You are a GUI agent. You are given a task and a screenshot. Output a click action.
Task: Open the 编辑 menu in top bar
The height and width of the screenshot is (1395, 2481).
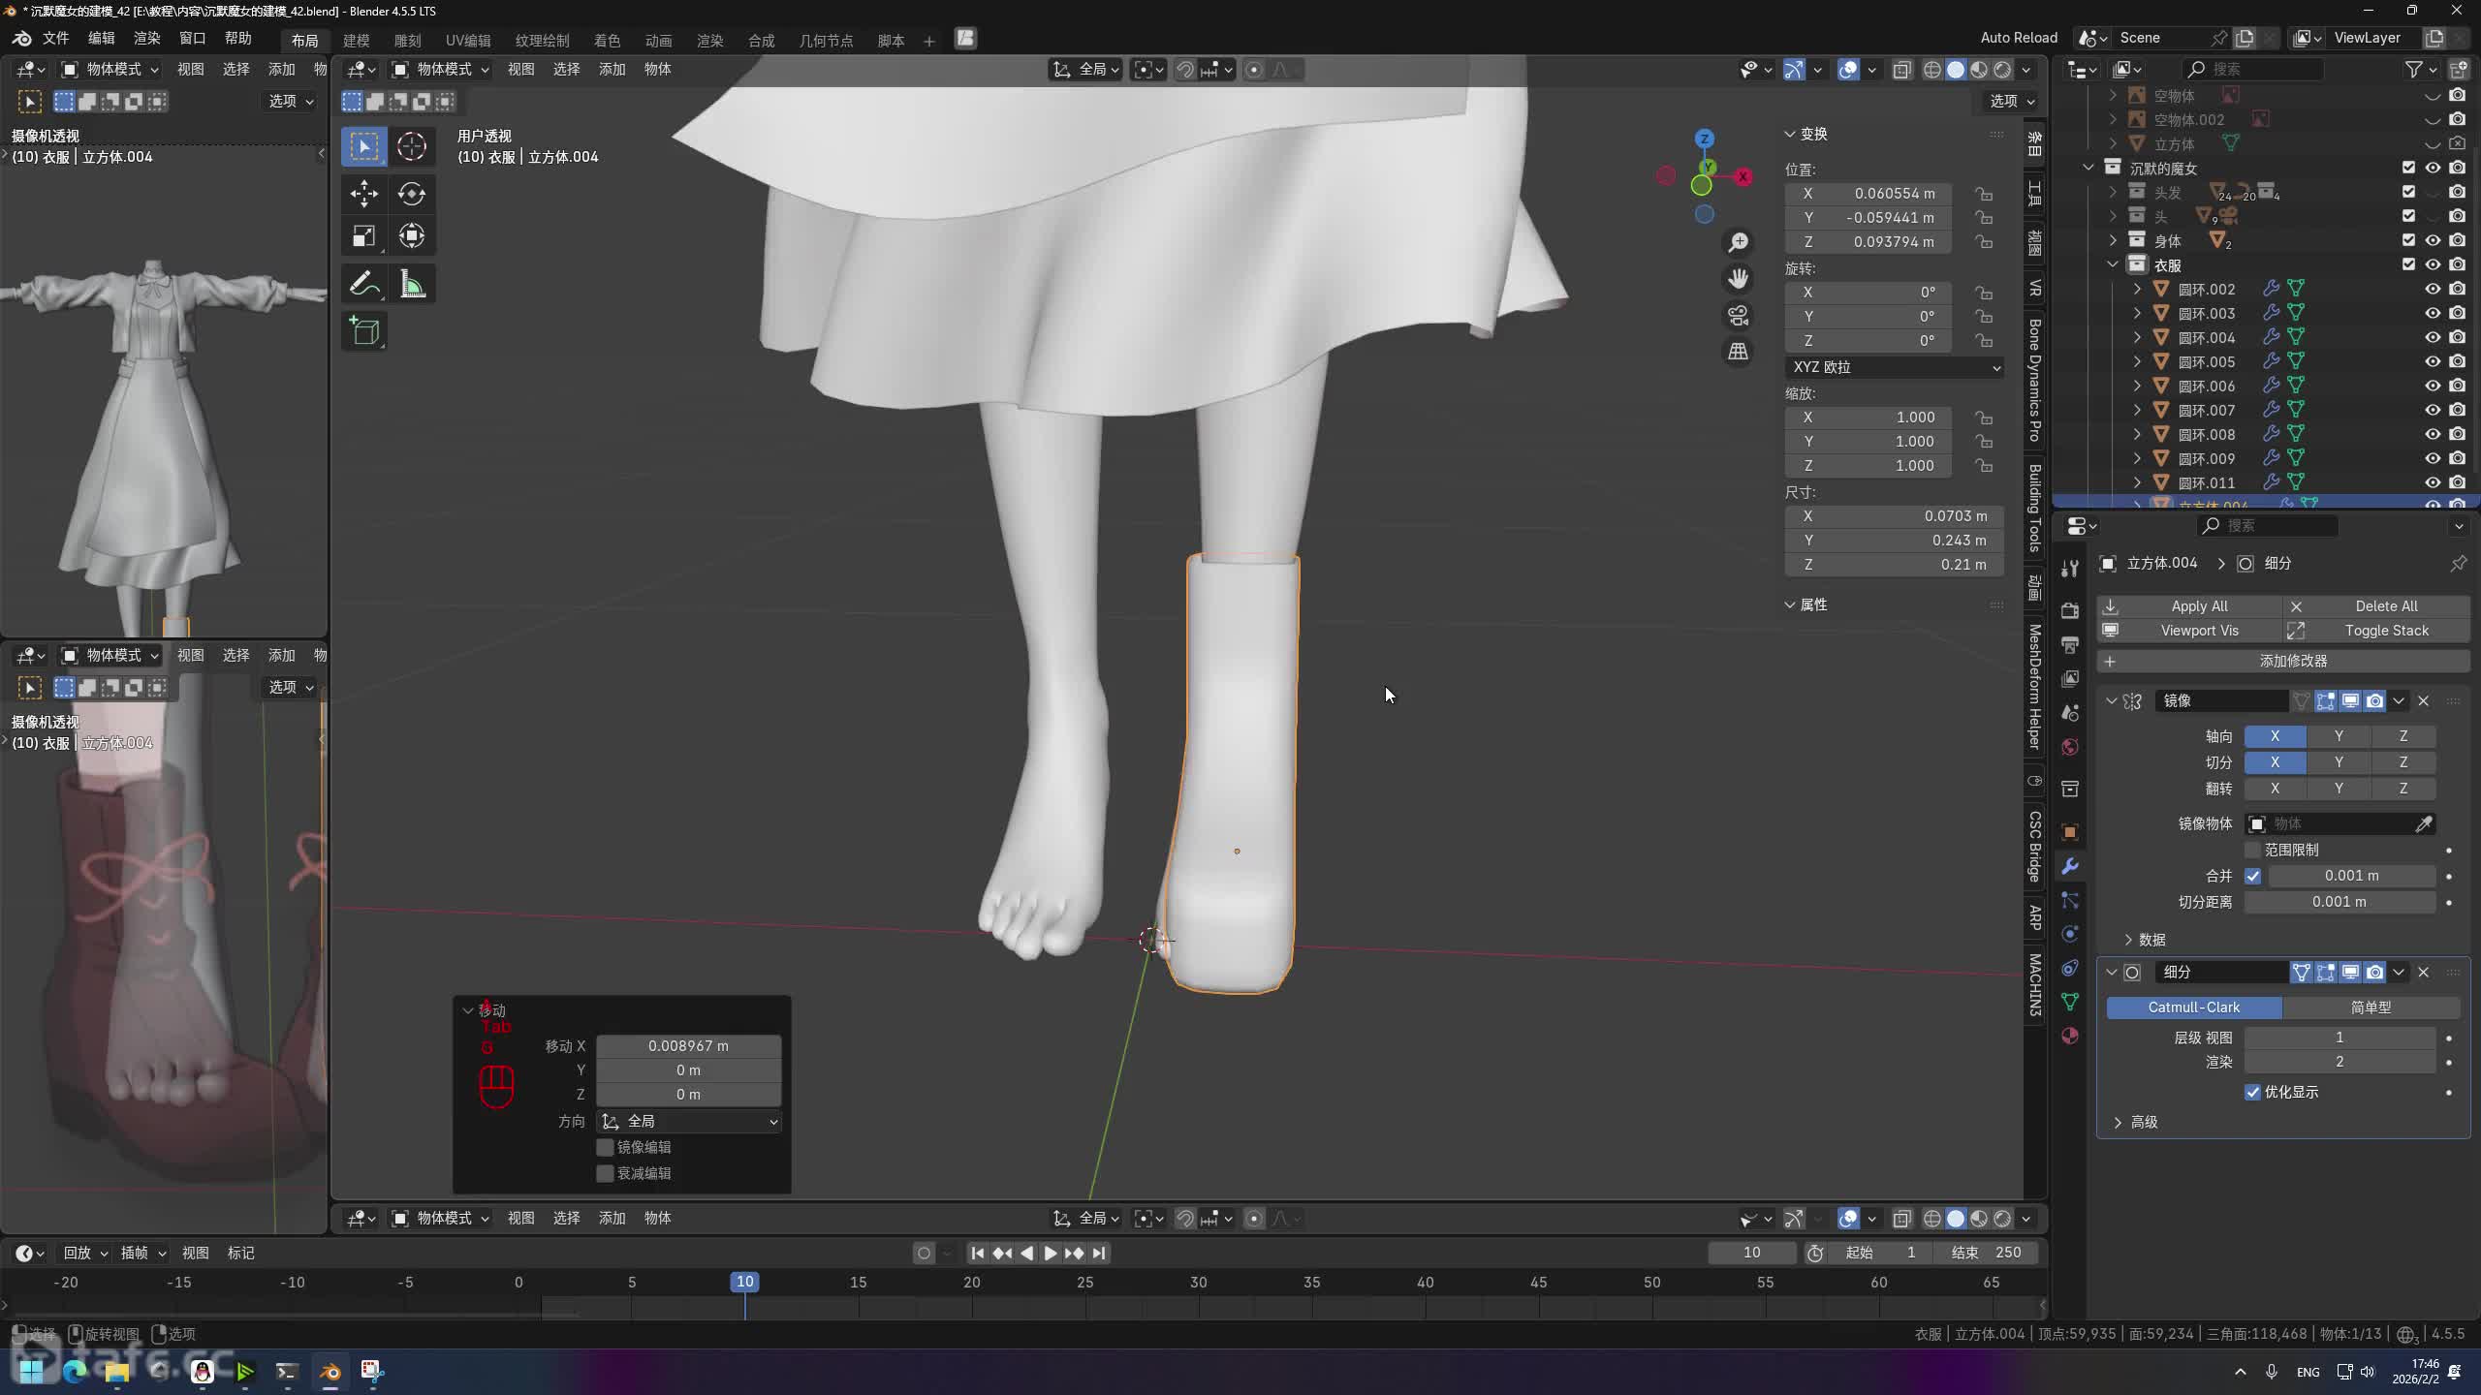(101, 38)
